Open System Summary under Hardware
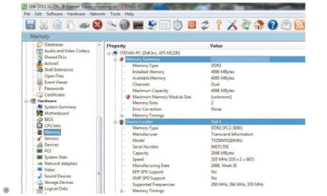The width and height of the screenshot is (327, 196). pyautogui.click(x=60, y=107)
